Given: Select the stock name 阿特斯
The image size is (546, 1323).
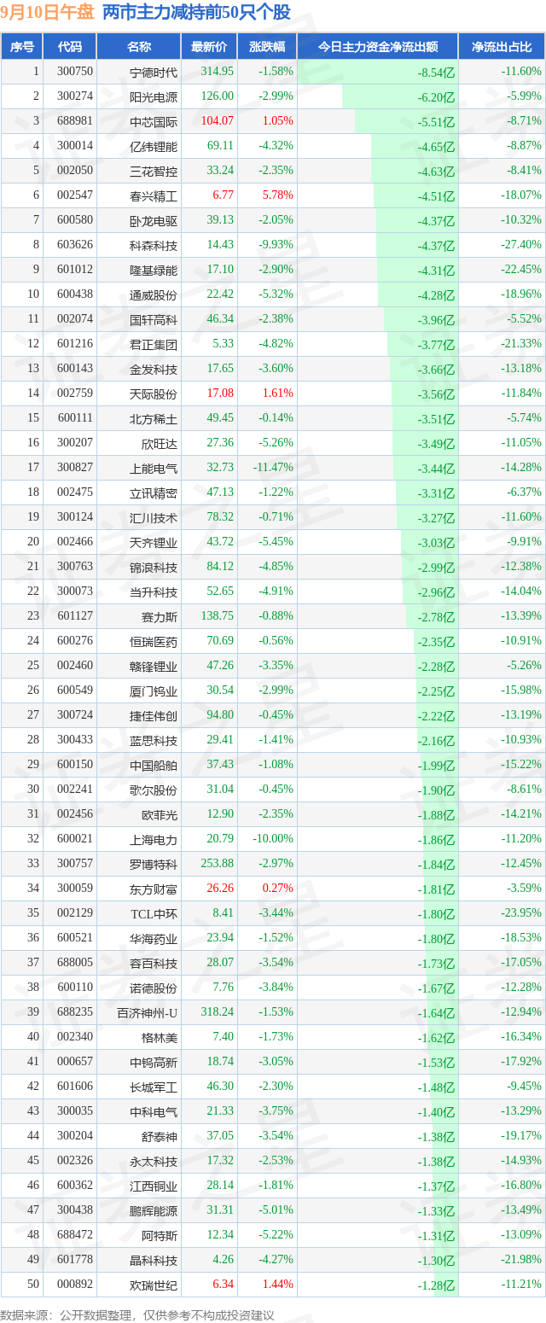Looking at the screenshot, I should 160,1236.
